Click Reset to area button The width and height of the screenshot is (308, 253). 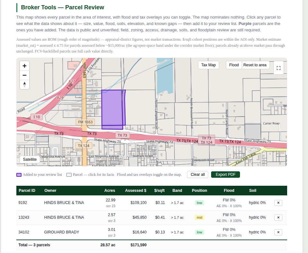pos(255,65)
